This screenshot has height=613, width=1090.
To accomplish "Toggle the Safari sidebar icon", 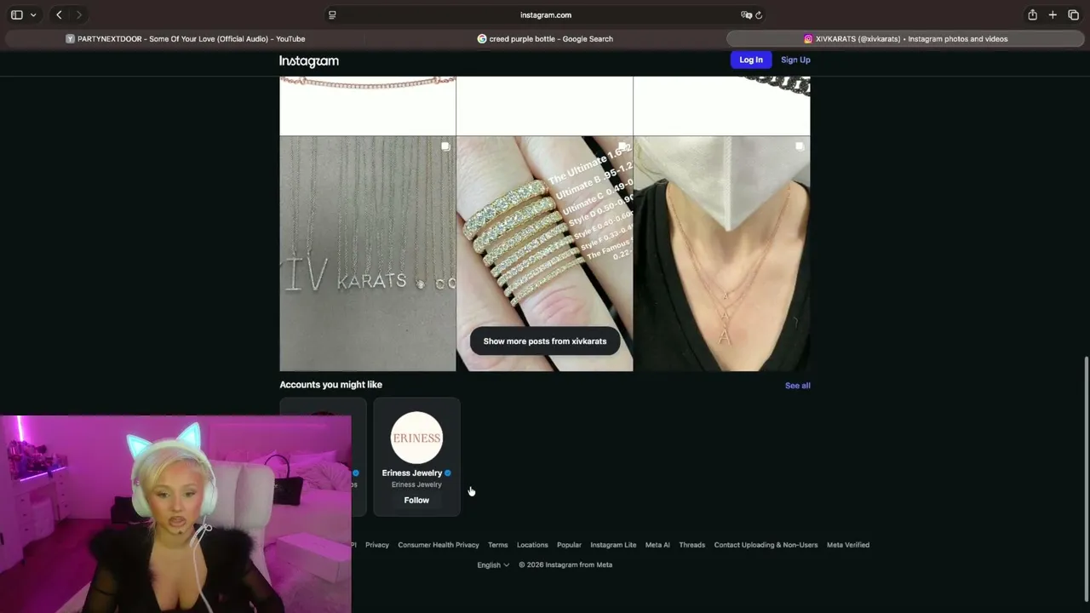I will tap(16, 14).
